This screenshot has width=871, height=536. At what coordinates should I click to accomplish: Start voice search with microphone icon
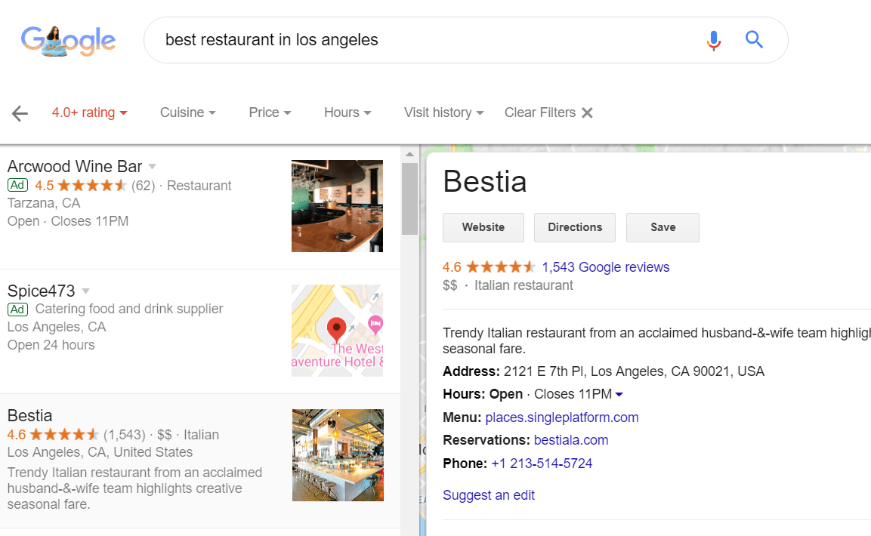[713, 40]
